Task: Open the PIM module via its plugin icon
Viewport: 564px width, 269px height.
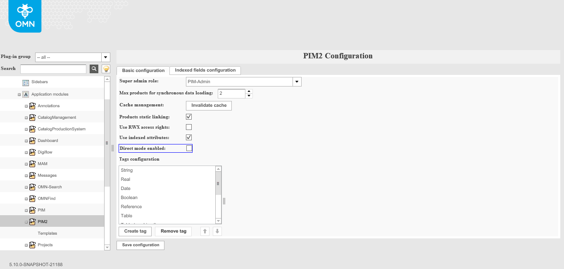Action: click(33, 210)
